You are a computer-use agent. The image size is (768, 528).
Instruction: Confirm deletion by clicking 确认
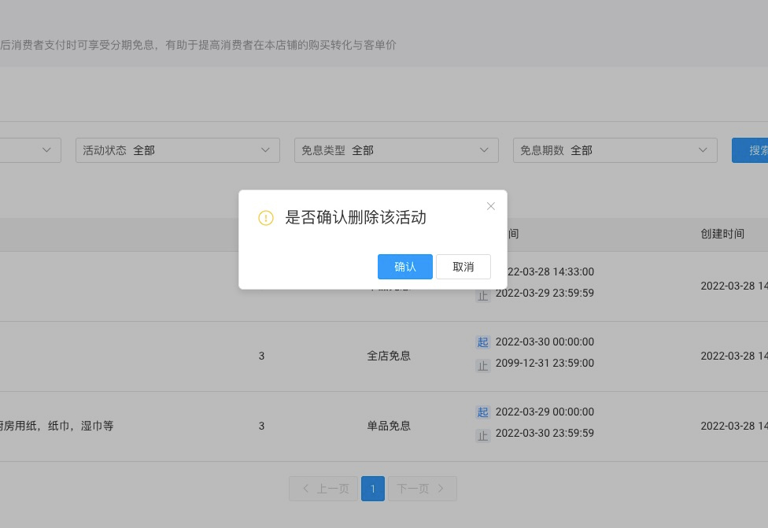tap(405, 267)
